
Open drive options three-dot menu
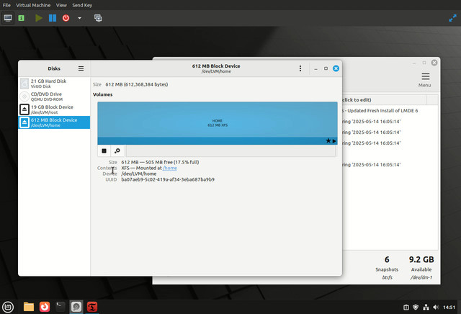[300, 68]
